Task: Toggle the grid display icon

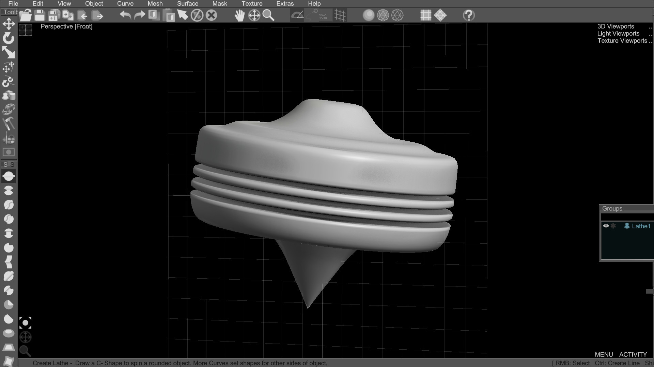Action: click(x=340, y=15)
